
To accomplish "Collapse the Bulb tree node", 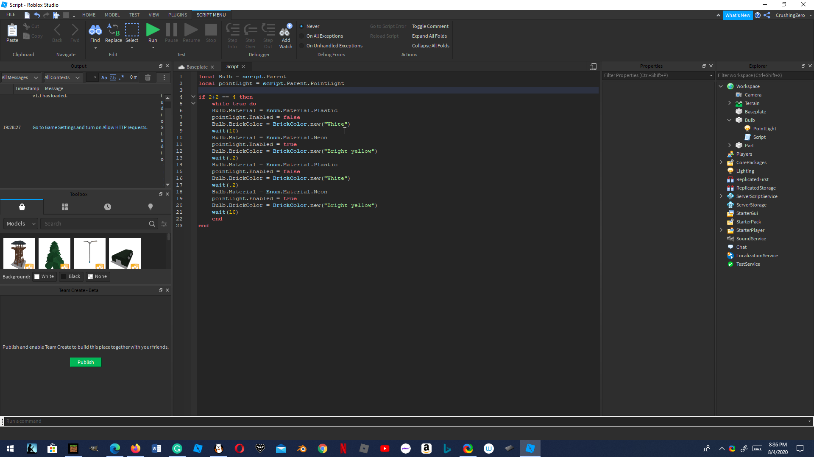I will point(729,120).
